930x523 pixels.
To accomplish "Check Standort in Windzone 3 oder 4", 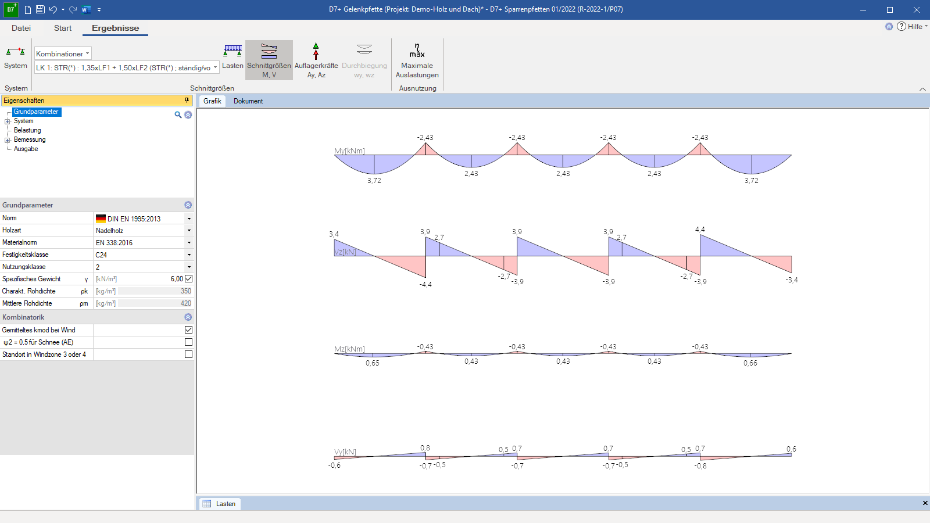I will click(x=188, y=354).
